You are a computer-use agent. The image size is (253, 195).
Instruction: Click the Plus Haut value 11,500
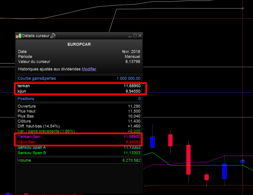[134, 111]
